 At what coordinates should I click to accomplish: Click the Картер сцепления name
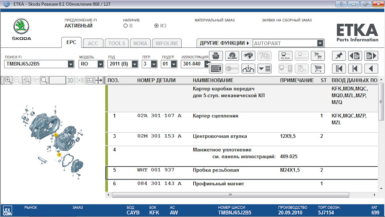215,116
